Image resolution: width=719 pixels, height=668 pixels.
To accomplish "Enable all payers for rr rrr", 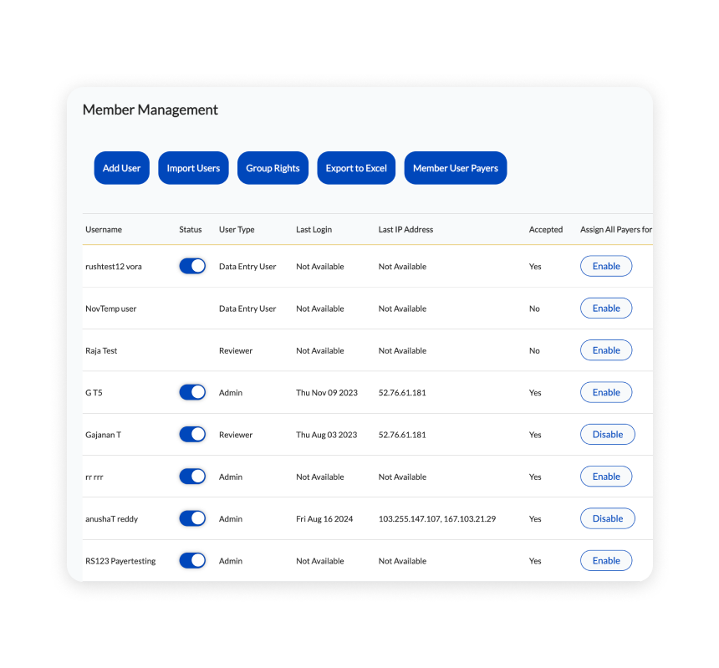I will (x=606, y=477).
